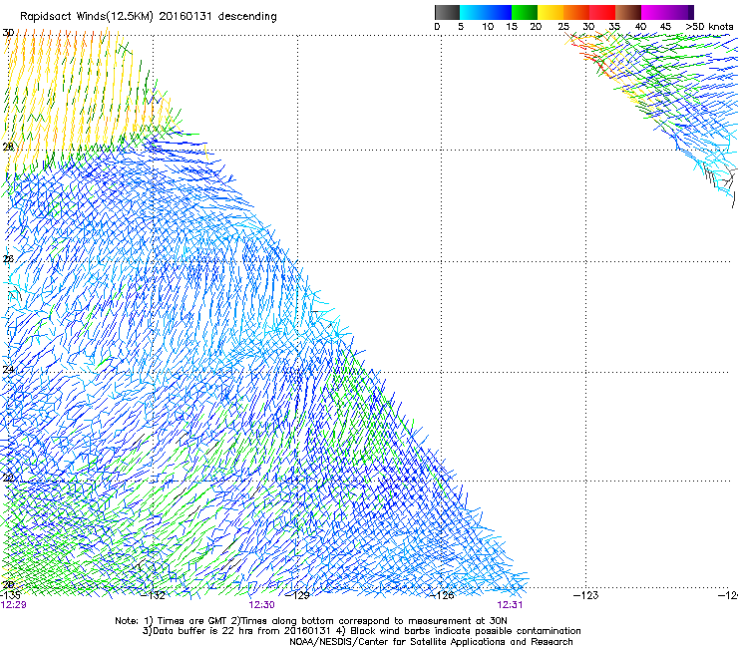
Task: Click the yellow 20-25 knots color band
Action: click(x=551, y=12)
